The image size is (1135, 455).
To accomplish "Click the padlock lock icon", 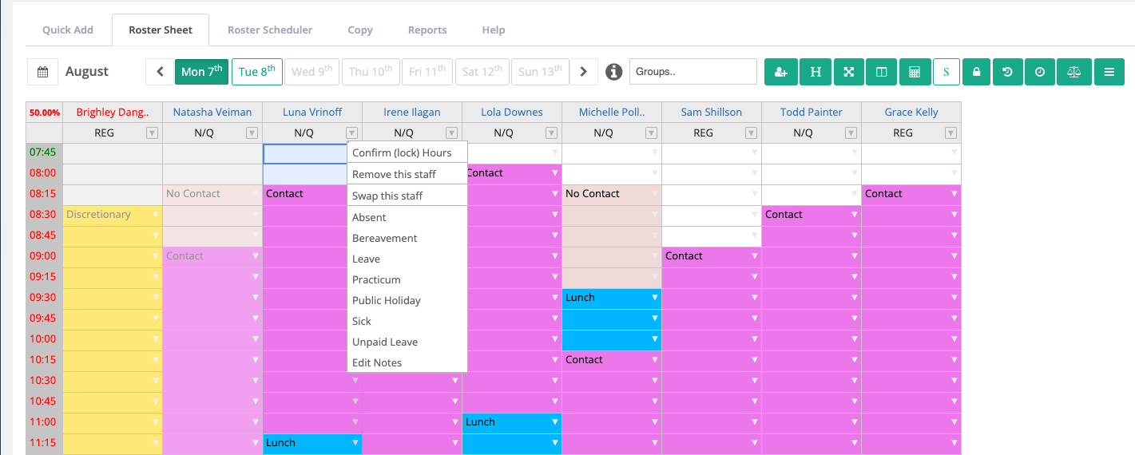I will pyautogui.click(x=976, y=72).
